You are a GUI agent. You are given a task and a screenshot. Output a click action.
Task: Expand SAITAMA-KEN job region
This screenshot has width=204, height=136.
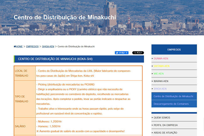[161, 66]
